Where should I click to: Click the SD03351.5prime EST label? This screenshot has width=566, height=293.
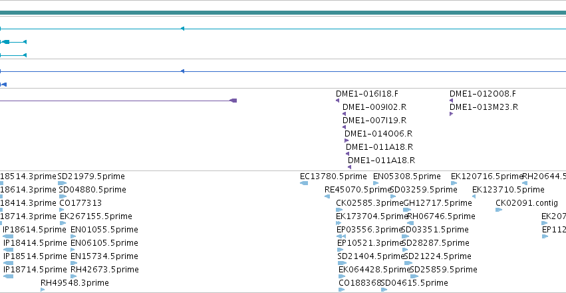435,230
